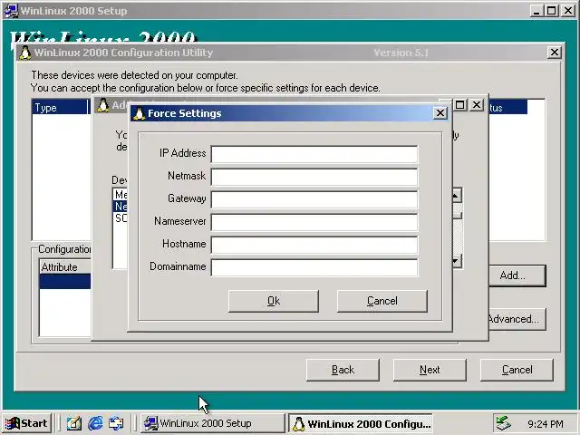Click the Domainname input field
Viewport: 580px width, 435px height.
314,267
